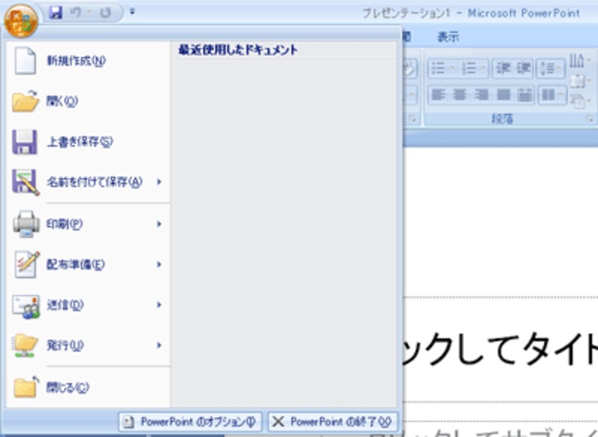Viewport: 598px width, 437px height.
Task: Open PowerPoint のオプション button
Action: click(190, 422)
